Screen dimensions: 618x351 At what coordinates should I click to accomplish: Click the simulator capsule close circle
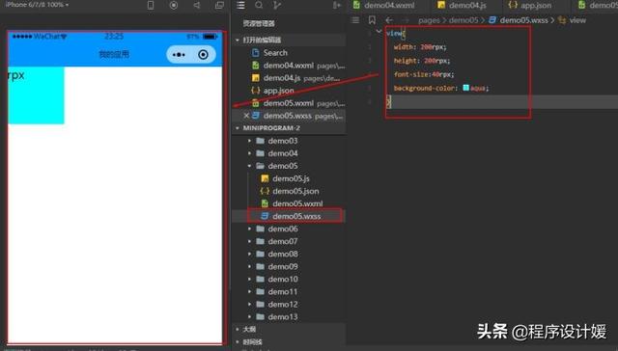(x=204, y=54)
